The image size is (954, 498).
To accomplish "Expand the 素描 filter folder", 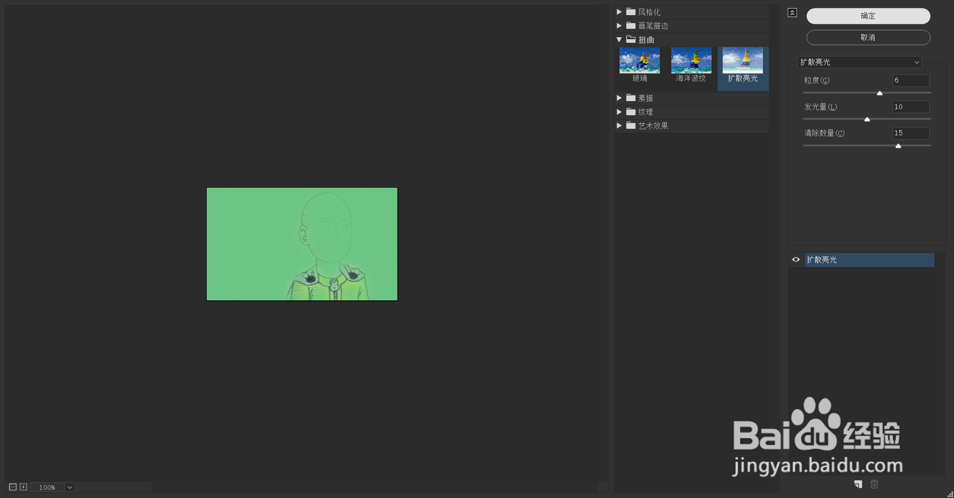I will (619, 98).
